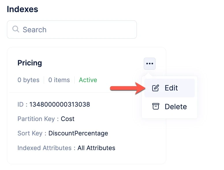The width and height of the screenshot is (224, 170).
Task: Click the Sort Key label
Action: 30,133
